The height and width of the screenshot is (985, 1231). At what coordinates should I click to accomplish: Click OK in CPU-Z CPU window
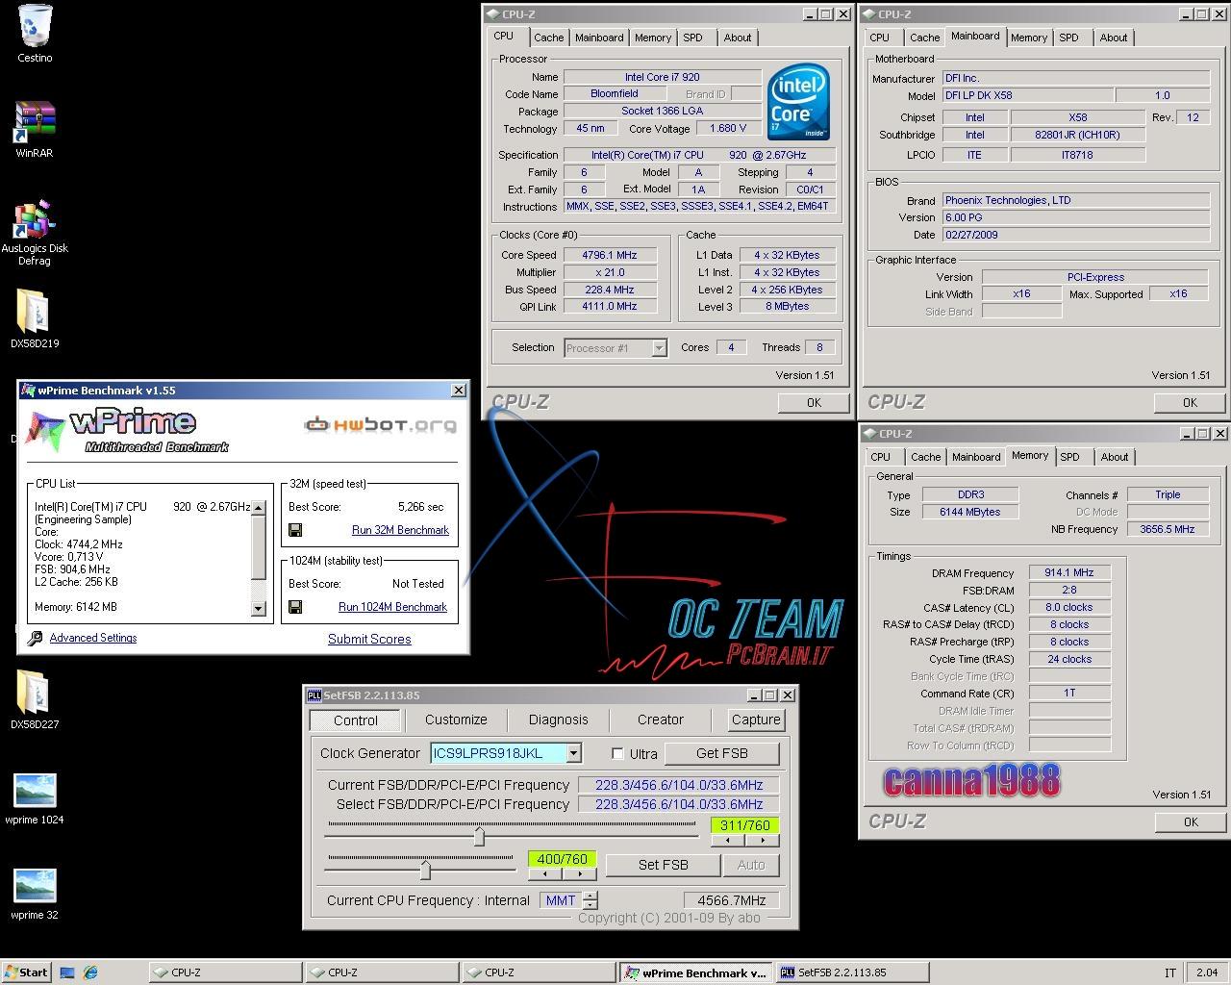click(814, 402)
